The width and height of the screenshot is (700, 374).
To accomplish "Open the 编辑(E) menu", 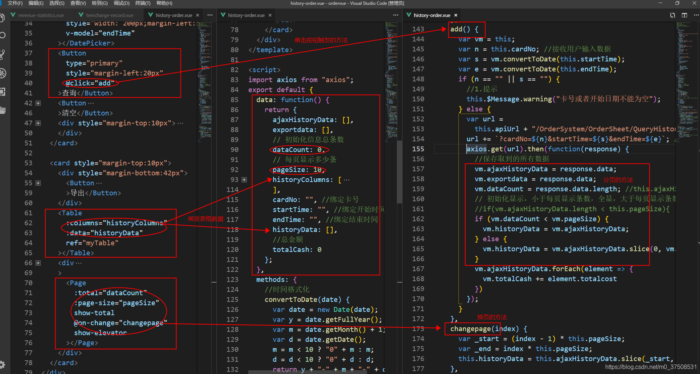I will pyautogui.click(x=36, y=3).
